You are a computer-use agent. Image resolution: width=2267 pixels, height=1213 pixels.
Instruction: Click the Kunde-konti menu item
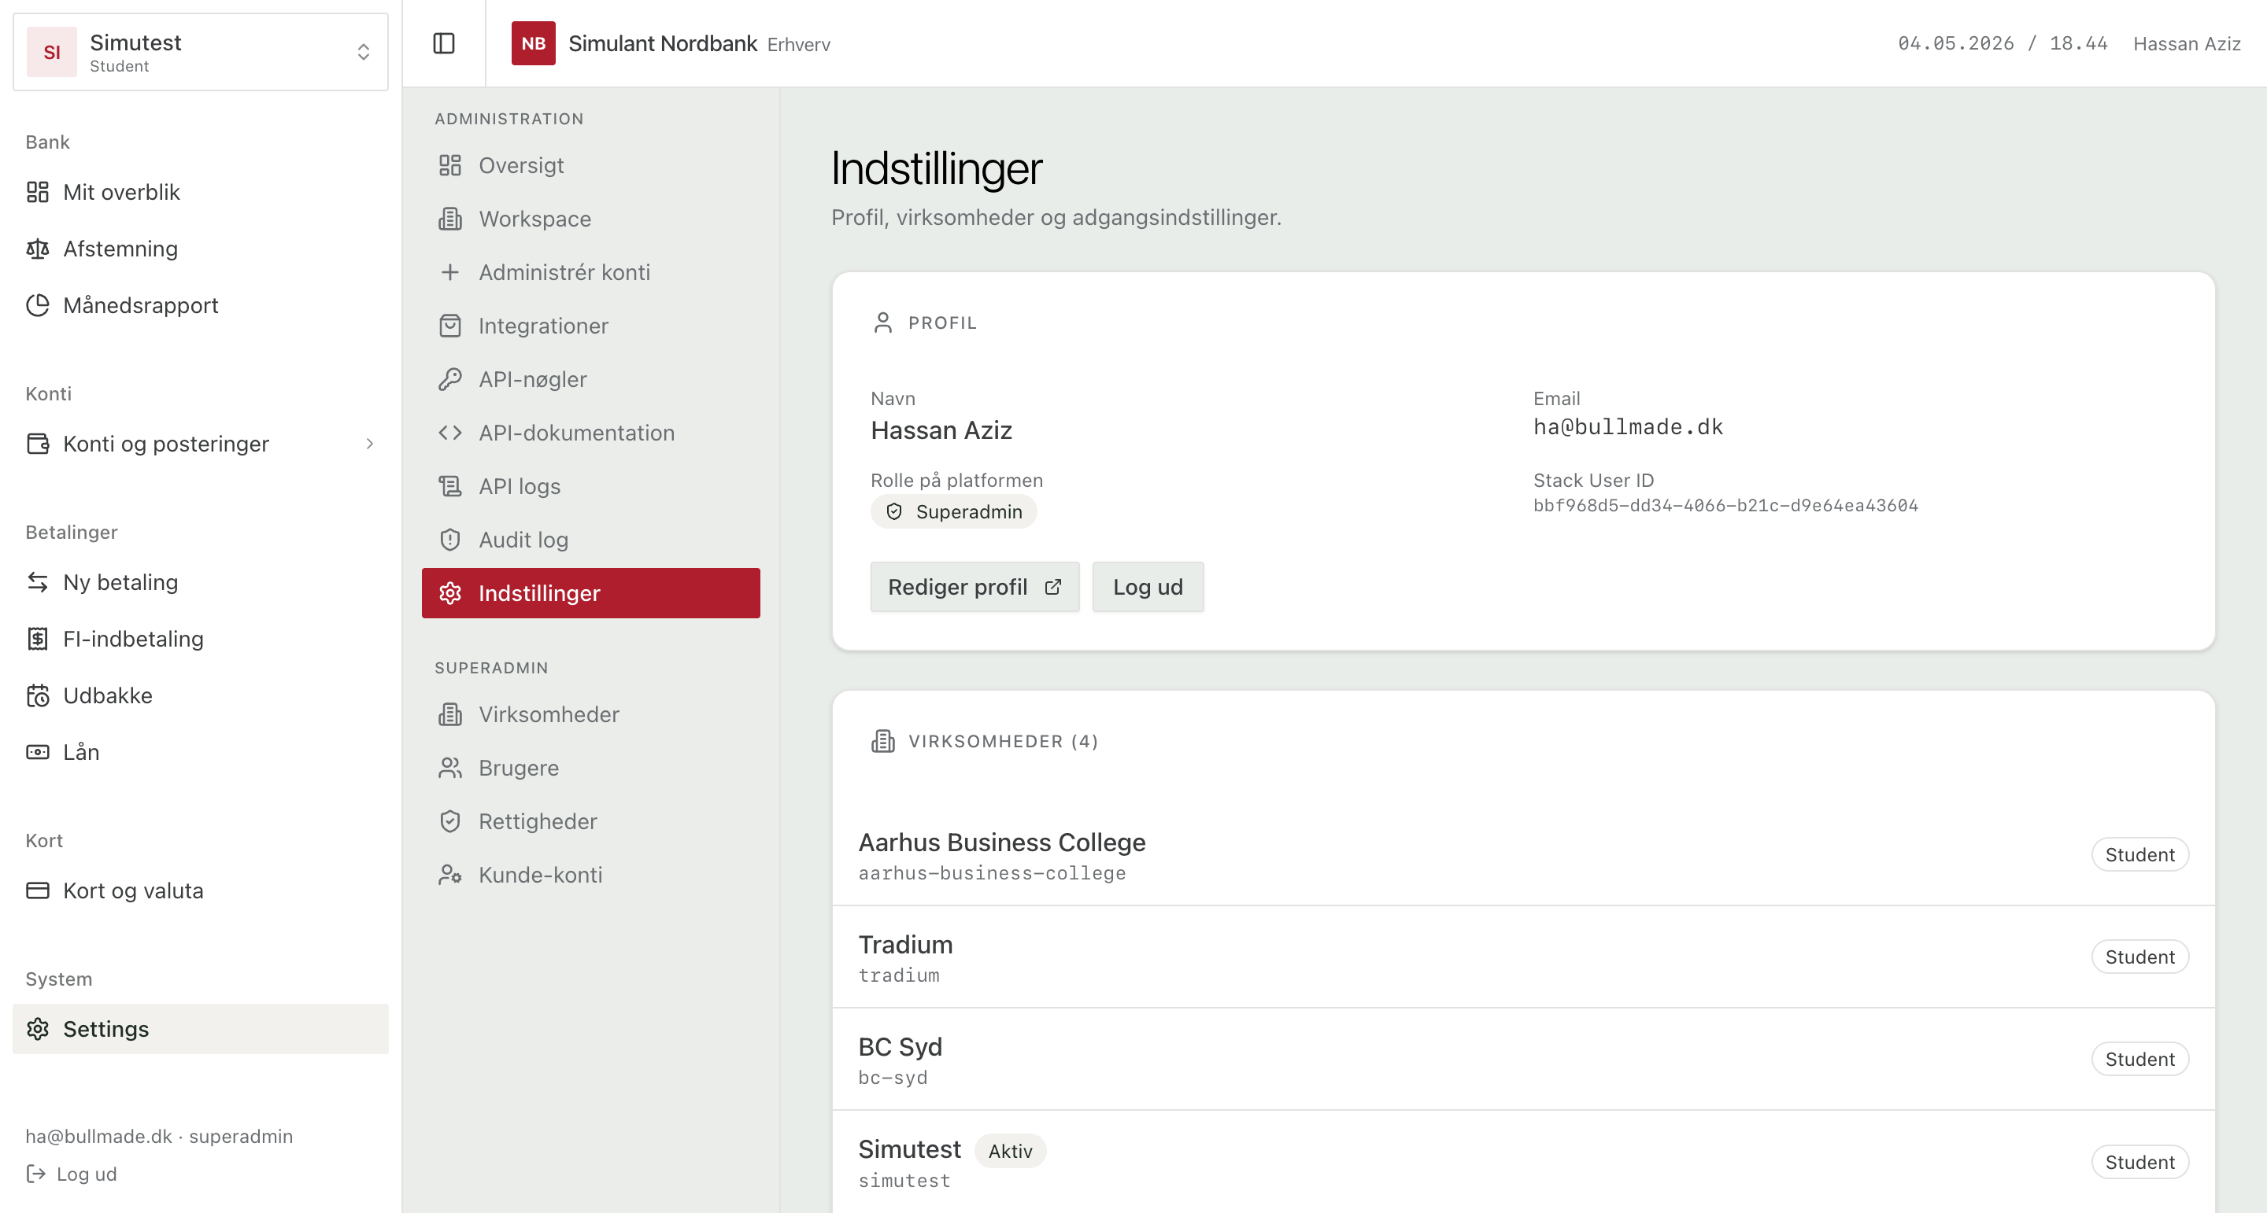coord(590,876)
